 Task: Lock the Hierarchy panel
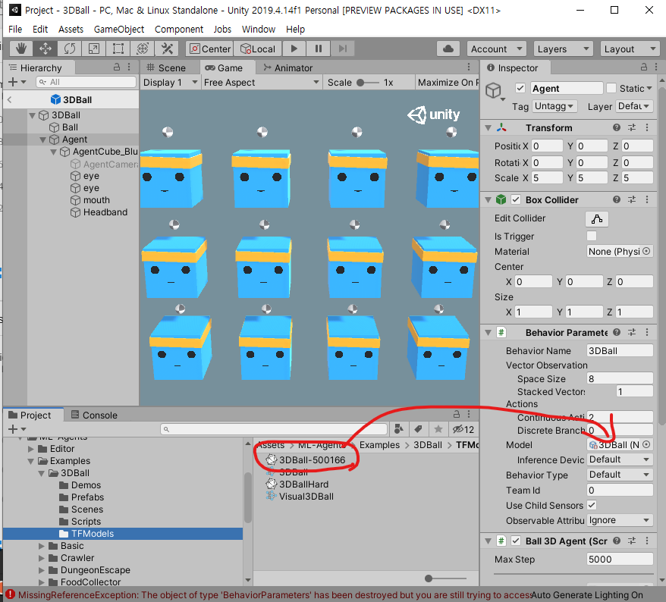click(x=116, y=67)
